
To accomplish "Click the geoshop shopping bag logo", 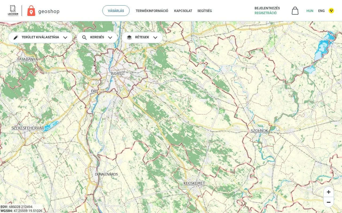I will pos(31,11).
